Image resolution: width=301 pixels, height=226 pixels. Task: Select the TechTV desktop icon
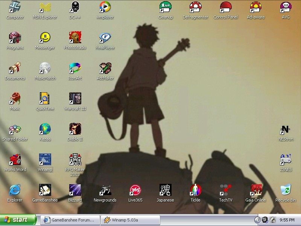(x=225, y=190)
